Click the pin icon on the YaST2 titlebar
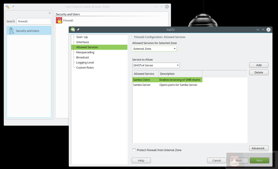The height and width of the screenshot is (169, 278). (78, 30)
